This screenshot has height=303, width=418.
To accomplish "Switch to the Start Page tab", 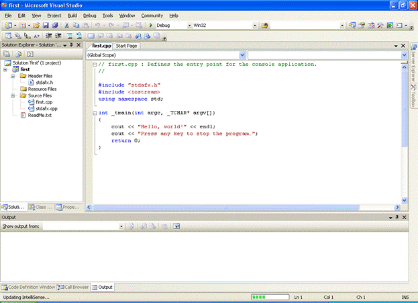I will [x=126, y=46].
